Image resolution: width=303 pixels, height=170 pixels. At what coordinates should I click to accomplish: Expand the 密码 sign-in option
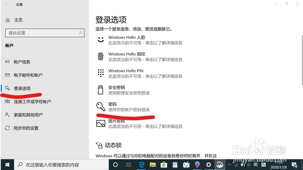click(x=123, y=107)
